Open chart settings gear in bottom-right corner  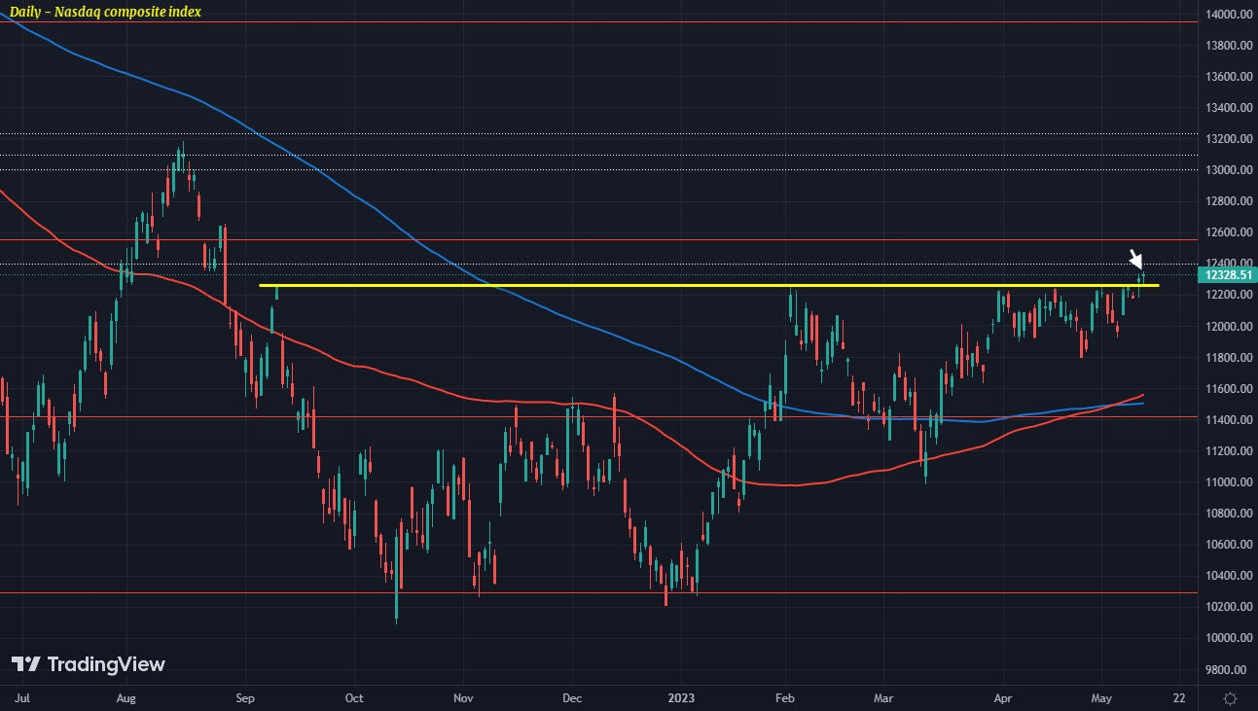(1230, 698)
